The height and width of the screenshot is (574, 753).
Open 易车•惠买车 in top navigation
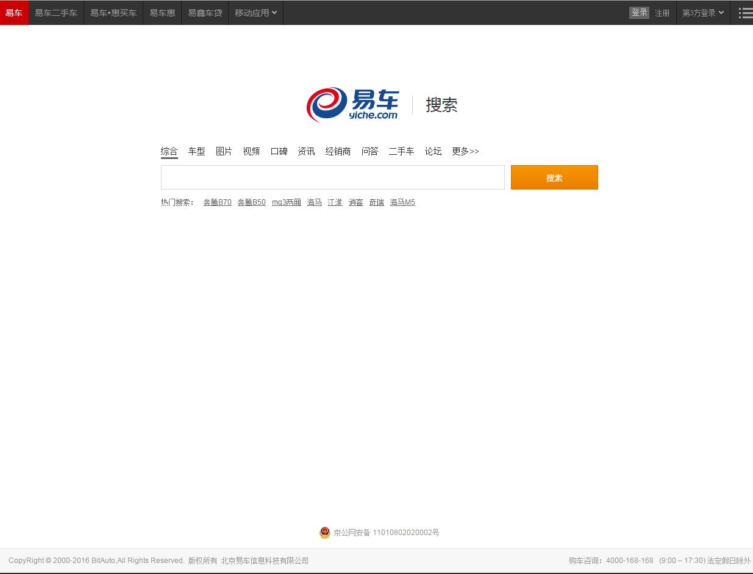tap(113, 13)
